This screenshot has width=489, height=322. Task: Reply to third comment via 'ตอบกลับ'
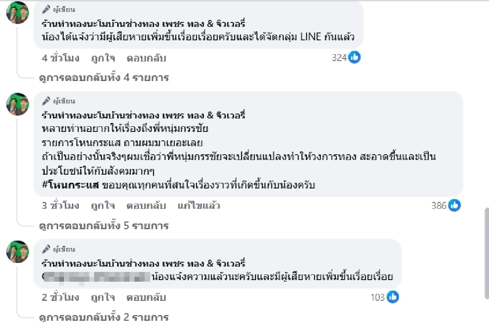(146, 298)
